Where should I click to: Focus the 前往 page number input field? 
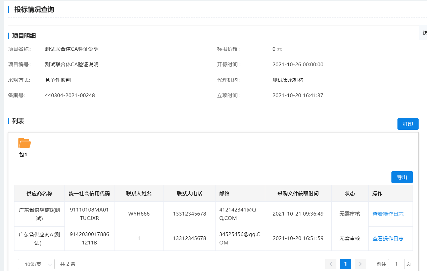(396, 264)
